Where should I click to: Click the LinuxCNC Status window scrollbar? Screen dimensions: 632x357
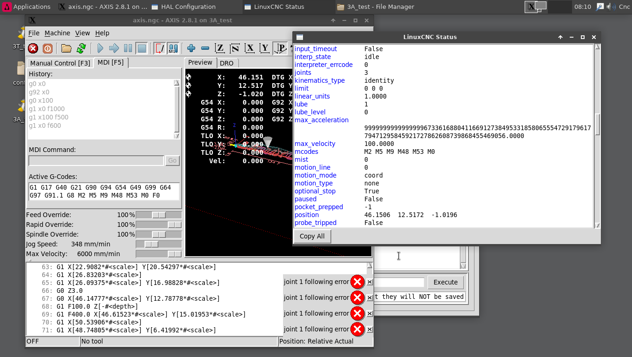pos(598,136)
